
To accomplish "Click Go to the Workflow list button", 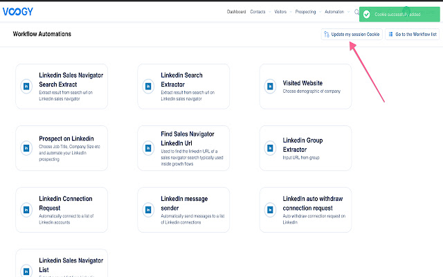I will tap(411, 34).
